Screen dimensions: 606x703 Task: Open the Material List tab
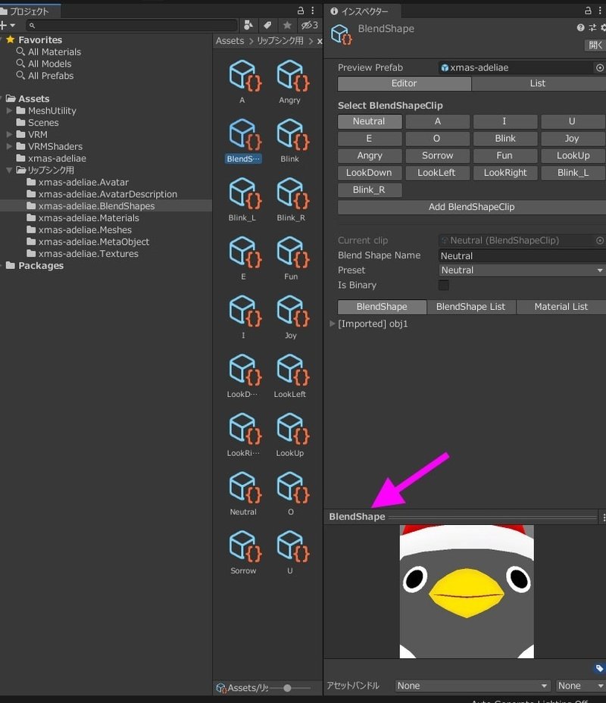[x=561, y=307]
